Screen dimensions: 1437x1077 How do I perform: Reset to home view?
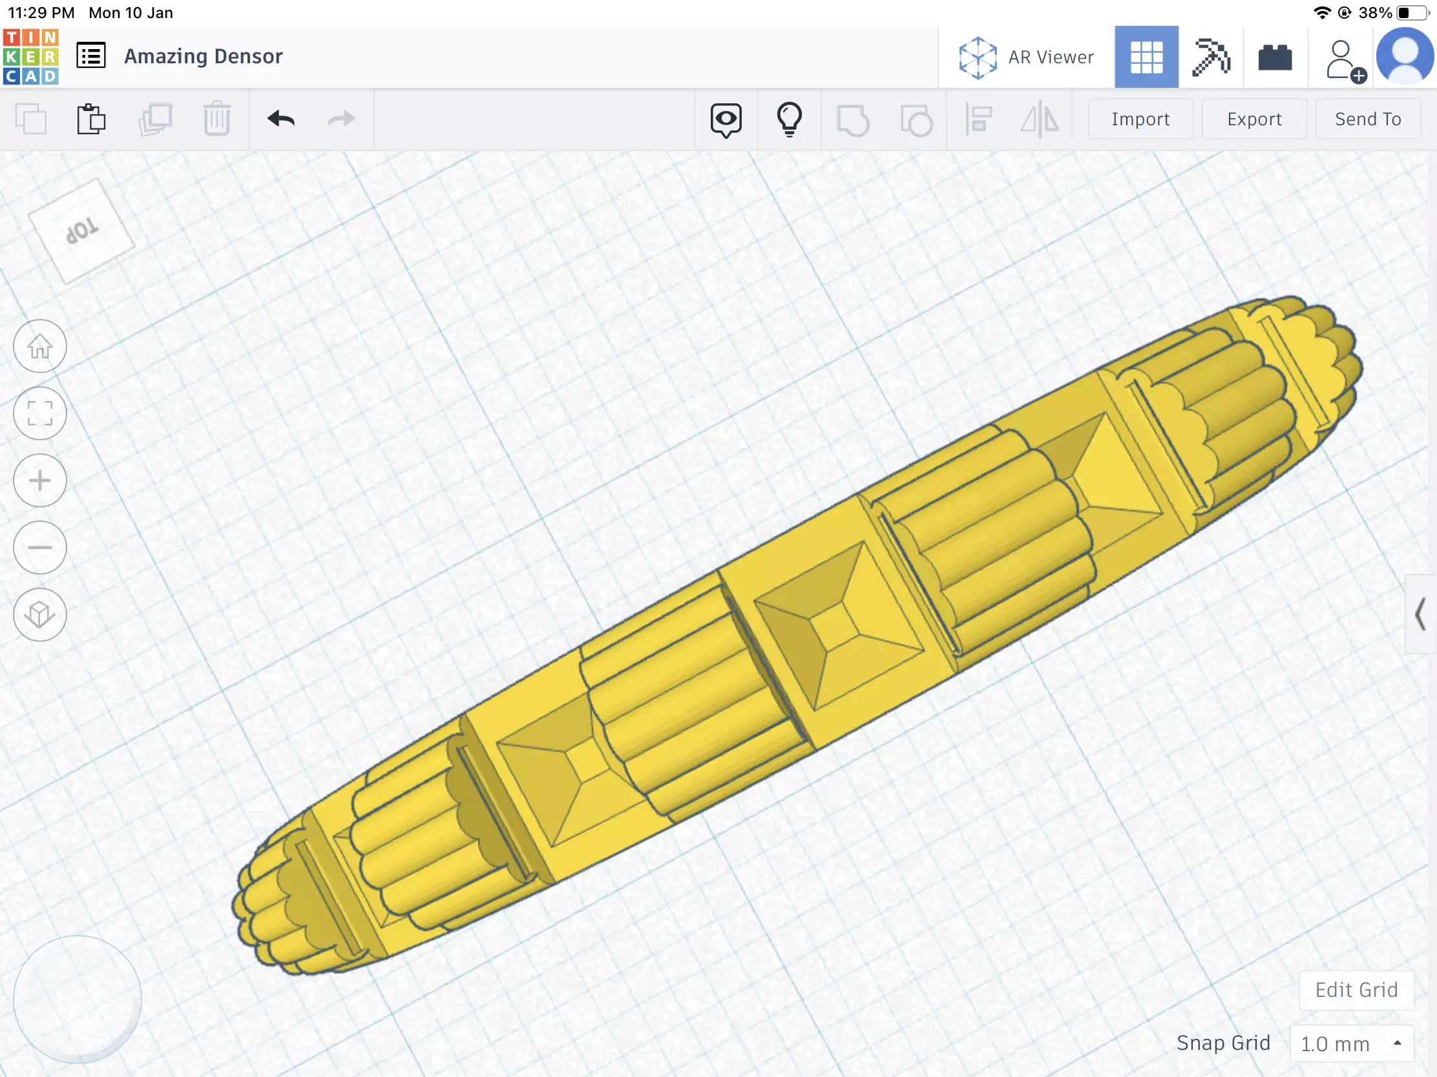coord(40,346)
